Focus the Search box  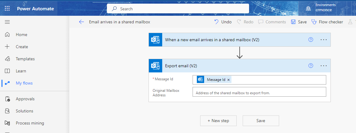tap(178, 9)
